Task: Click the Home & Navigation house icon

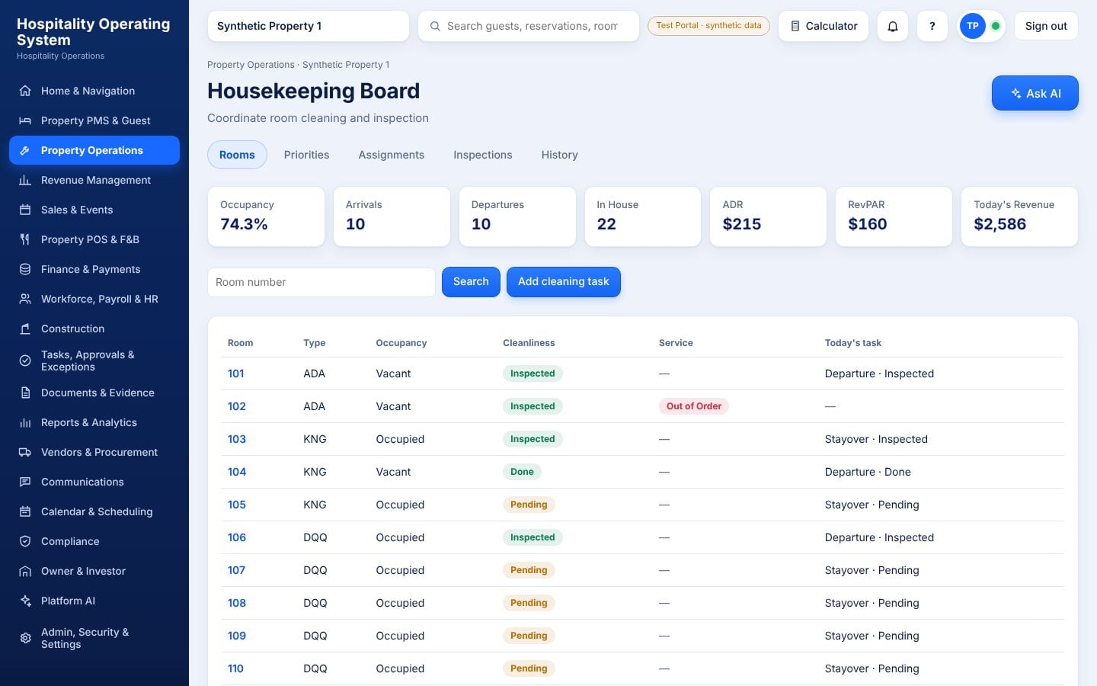Action: [x=25, y=91]
